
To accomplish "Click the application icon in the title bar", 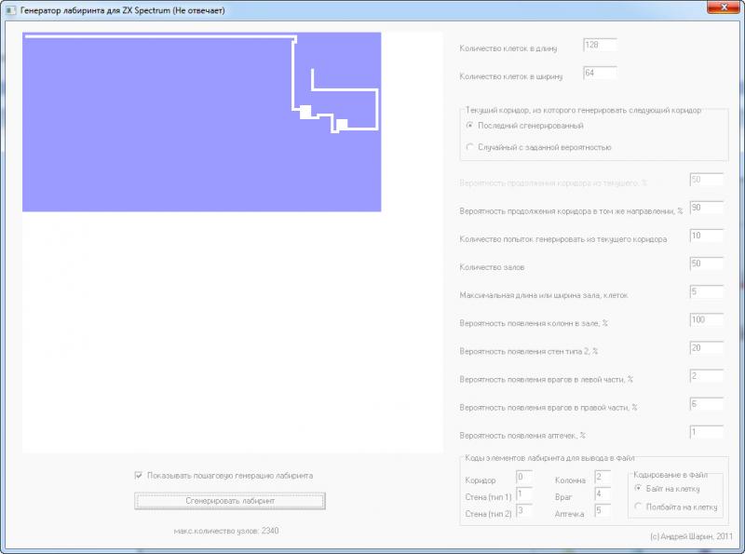I will [11, 9].
